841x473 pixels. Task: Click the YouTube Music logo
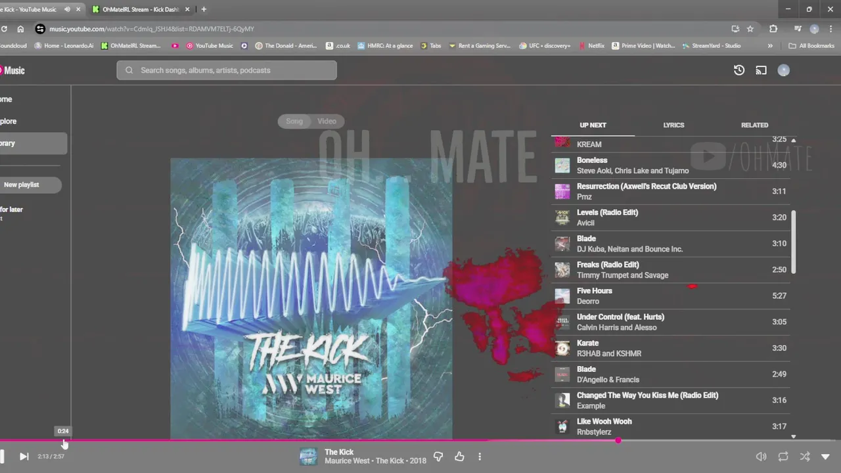click(12, 70)
